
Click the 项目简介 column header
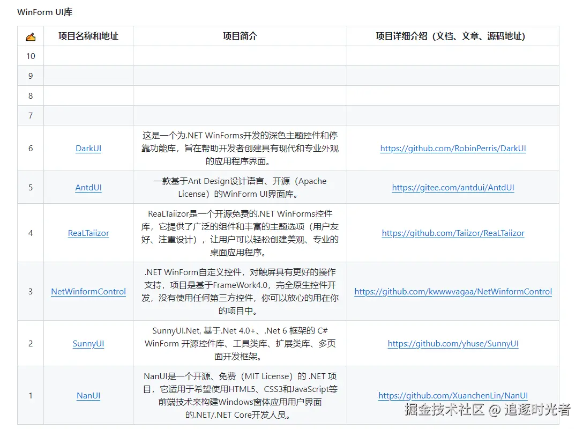tap(240, 36)
